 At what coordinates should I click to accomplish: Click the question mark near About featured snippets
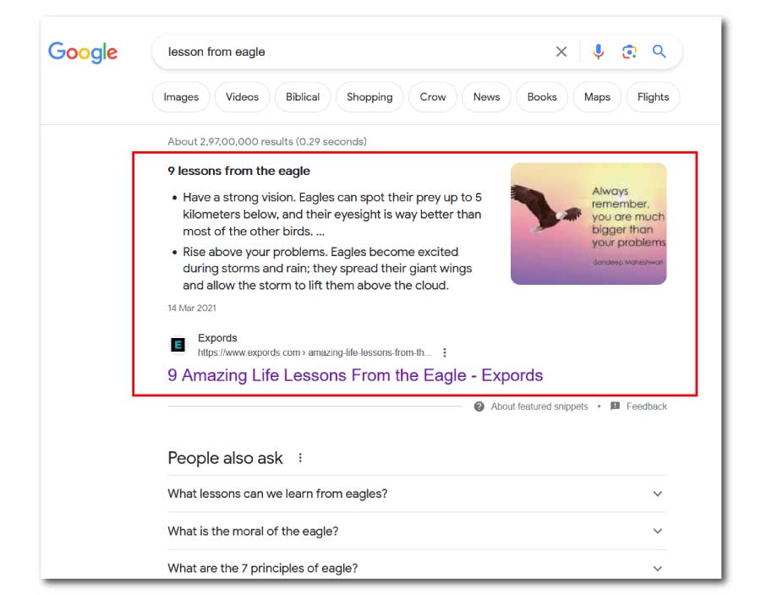[x=479, y=407]
